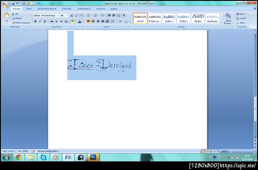Toggle Strikethrough formatting
Screen dimensions: 258x170
(52, 22)
